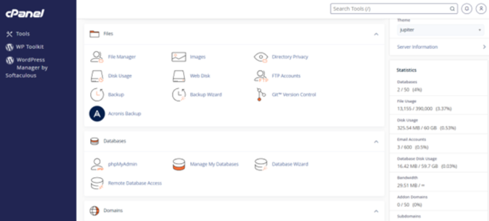Open the phpMyAdmin icon
The image size is (489, 221).
point(97,164)
